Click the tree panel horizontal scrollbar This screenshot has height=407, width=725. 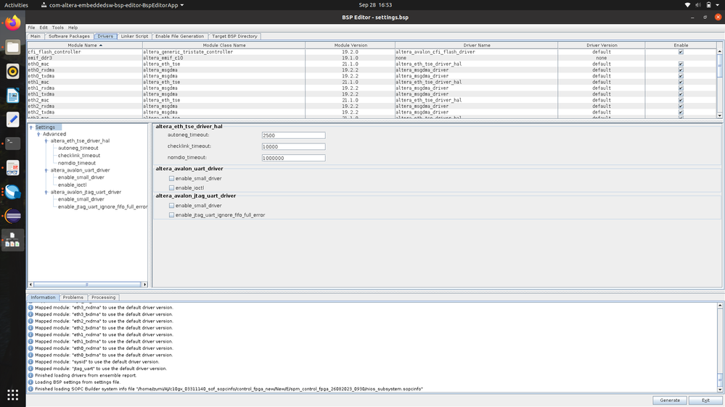pos(87,285)
